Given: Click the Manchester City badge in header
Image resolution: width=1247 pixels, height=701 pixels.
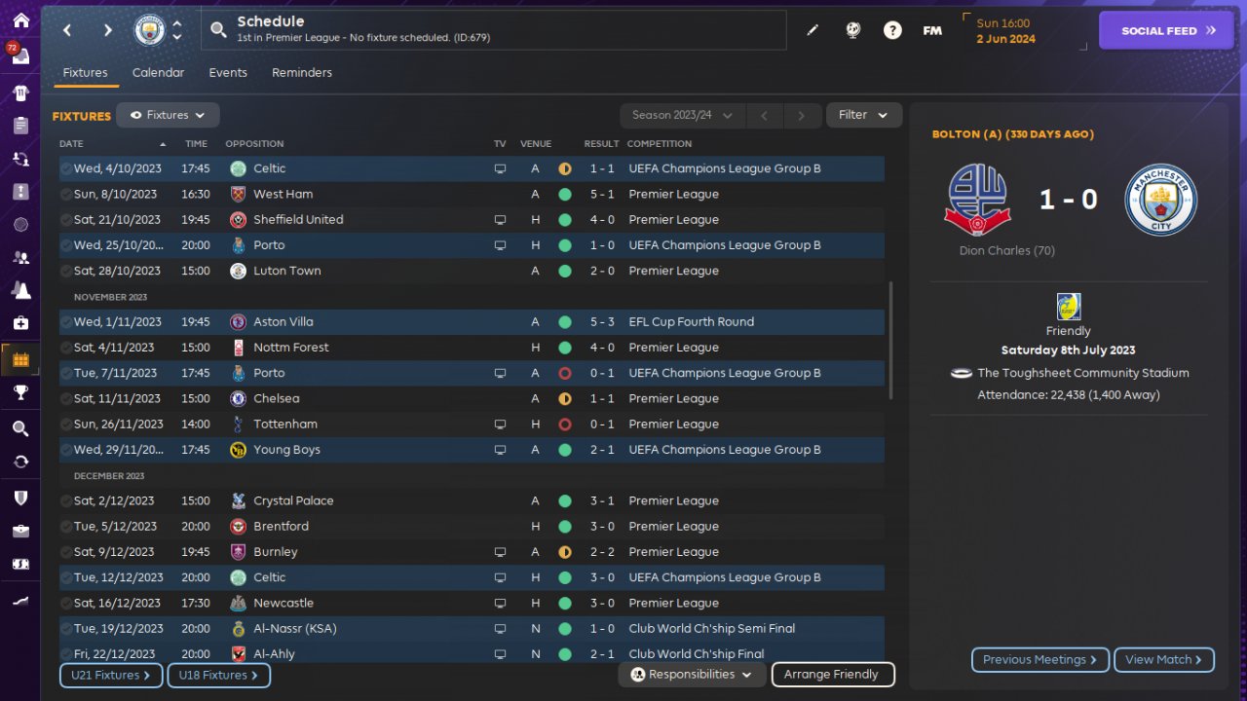Looking at the screenshot, I should [x=149, y=30].
